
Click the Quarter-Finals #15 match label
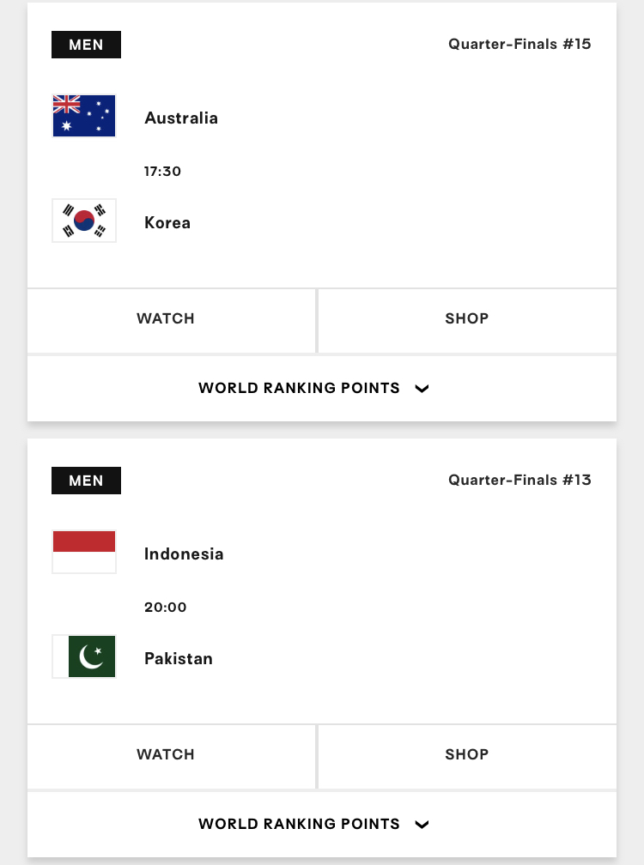pos(519,44)
